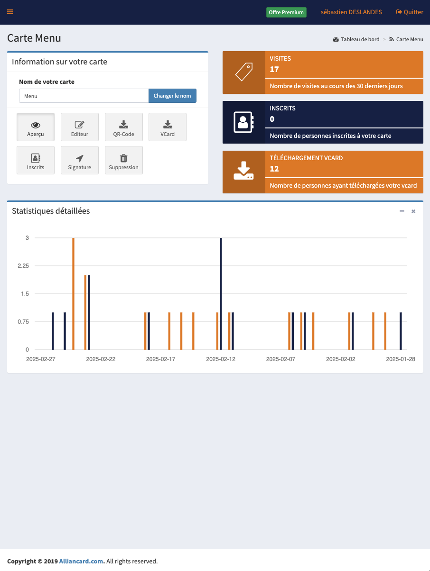Open the Signature tool
This screenshot has width=430, height=571.
pos(80,160)
